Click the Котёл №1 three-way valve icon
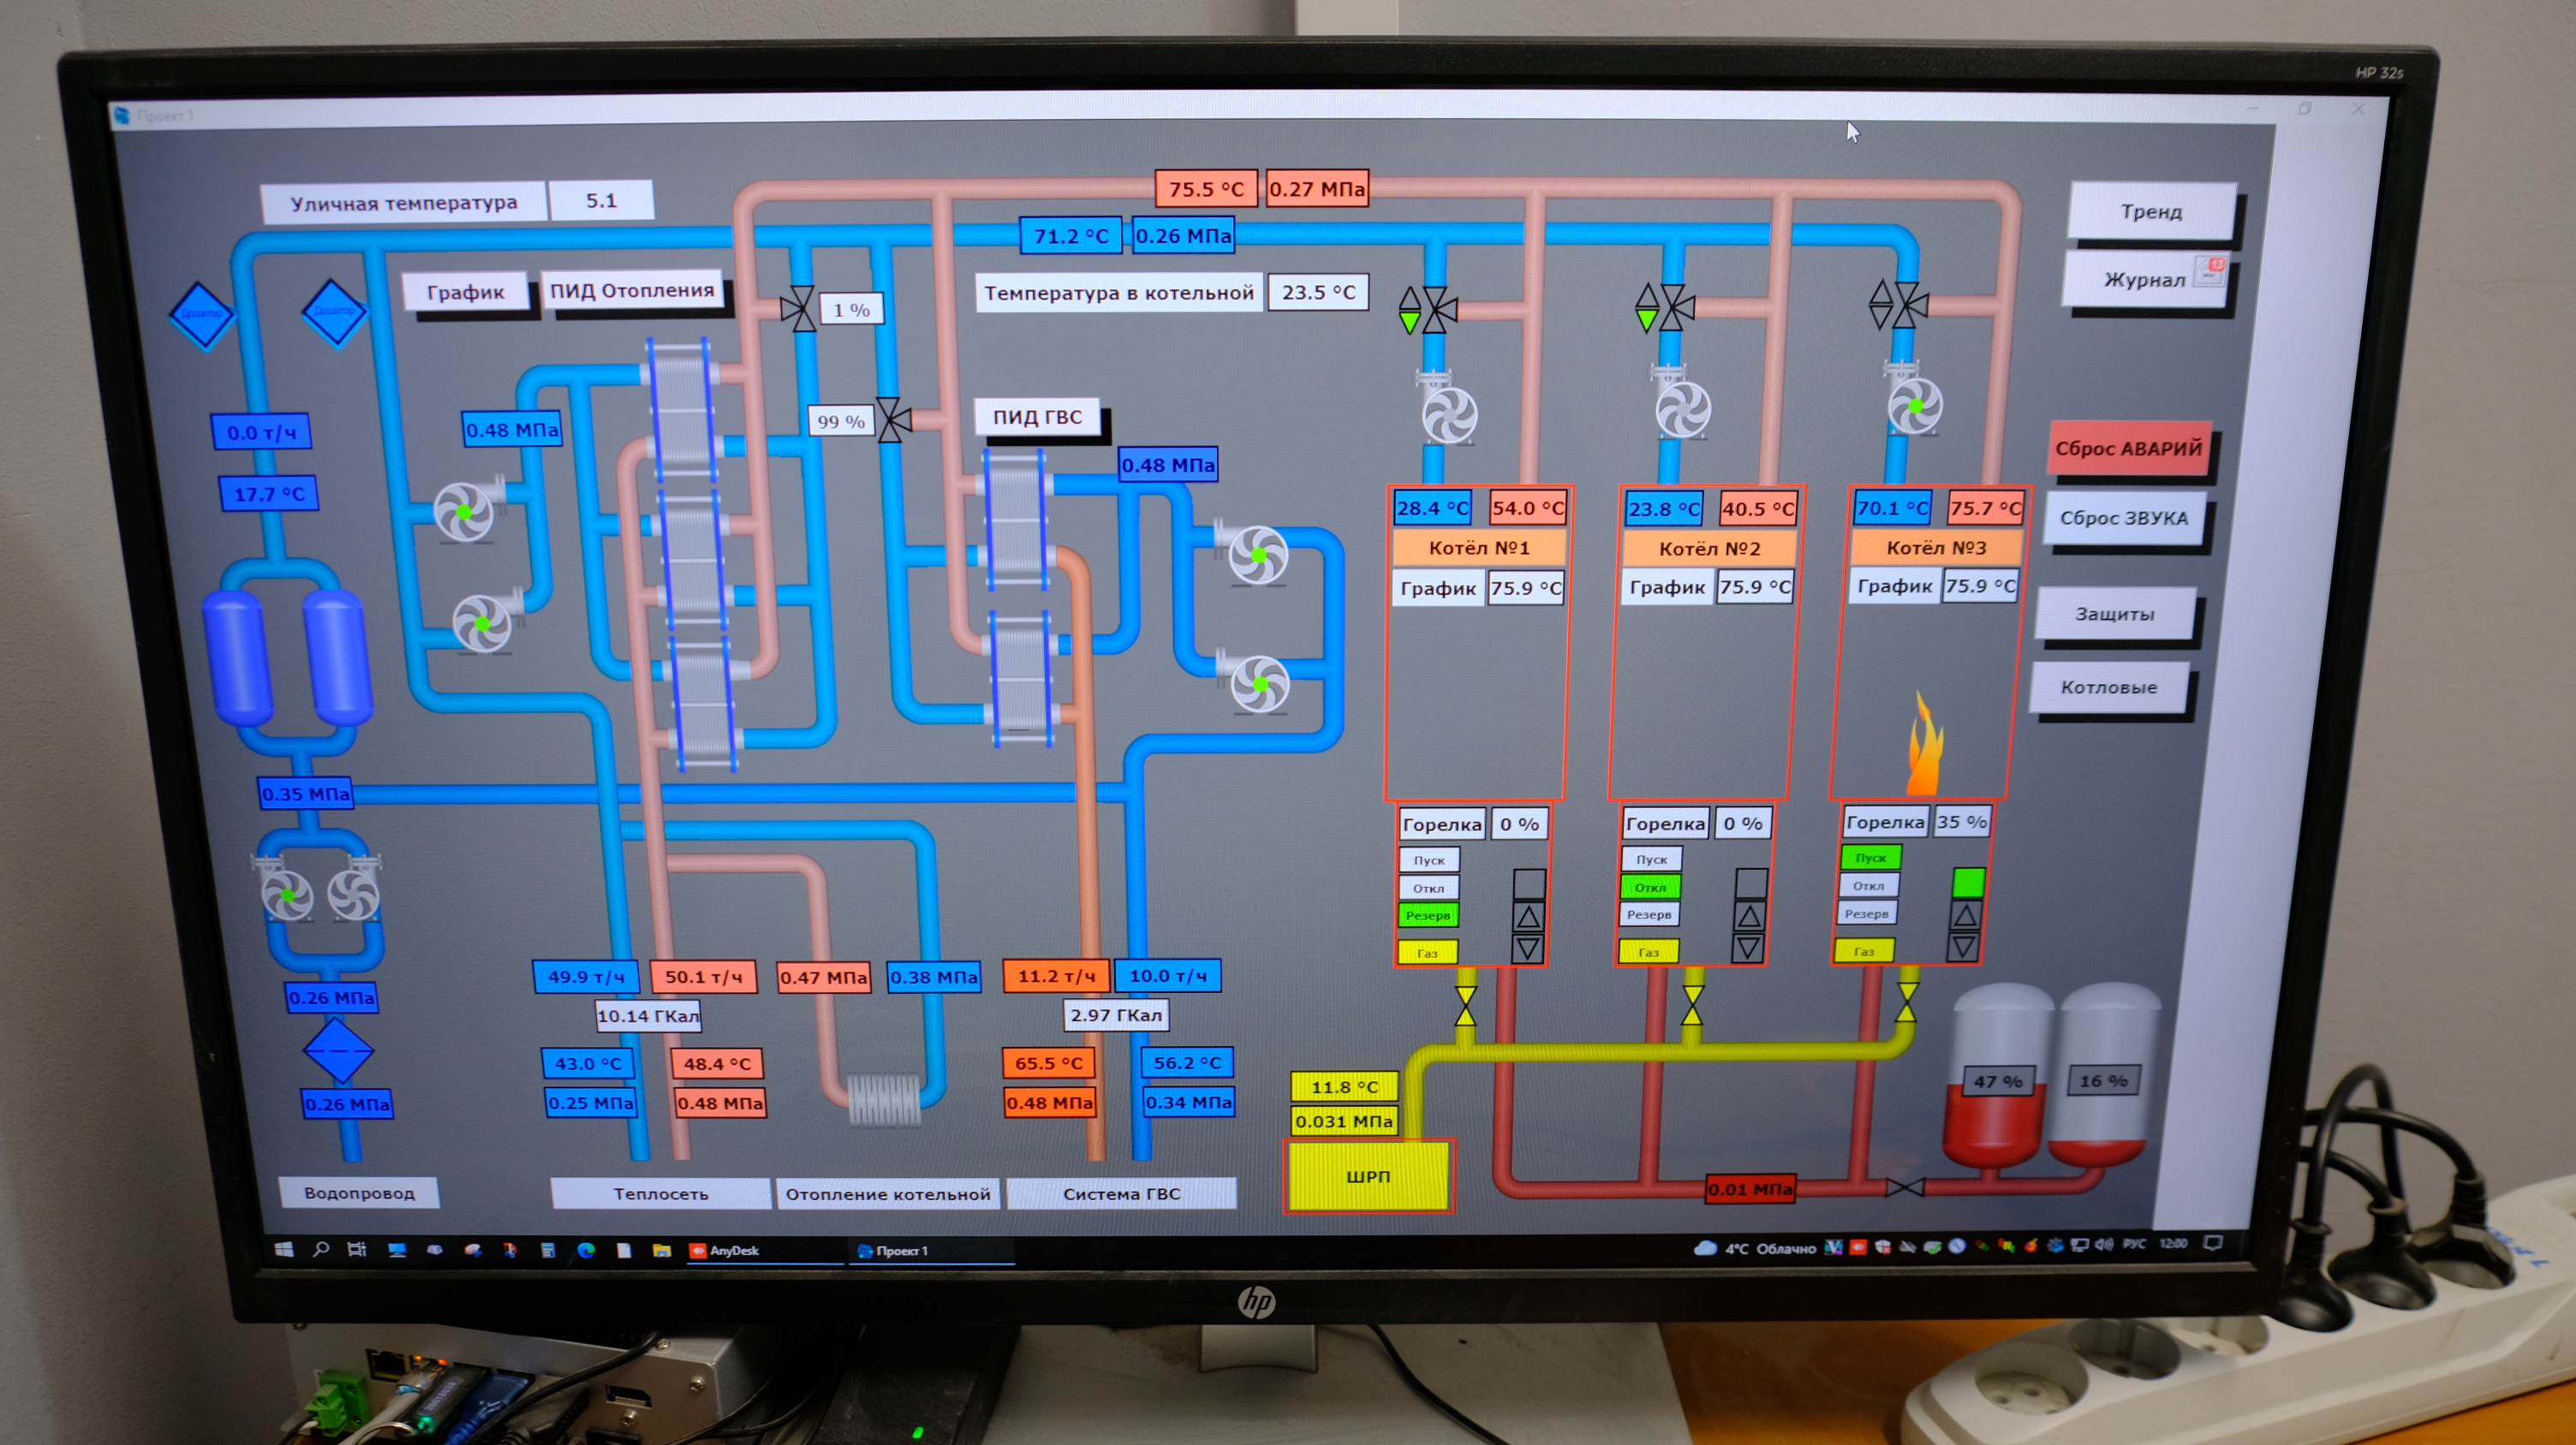Viewport: 2576px width, 1445px height. tap(1438, 310)
